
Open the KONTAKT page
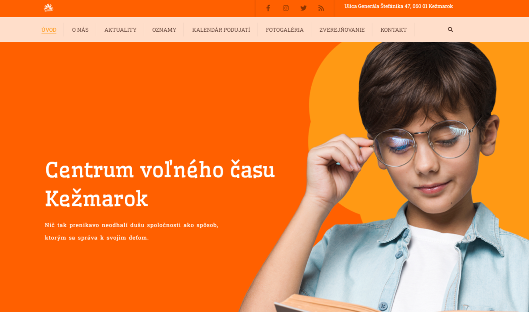click(393, 30)
